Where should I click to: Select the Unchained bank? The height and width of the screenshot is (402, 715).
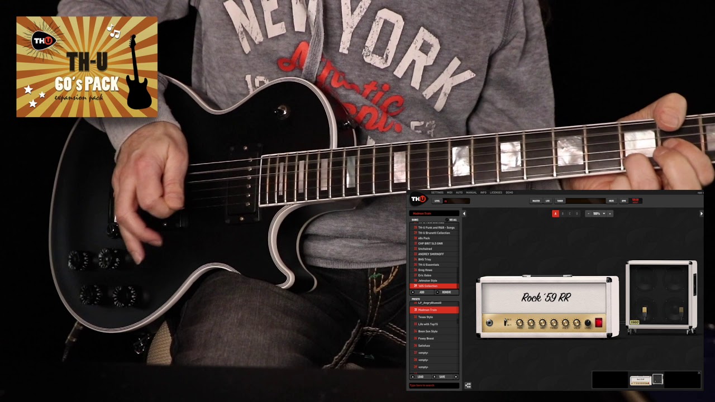[x=434, y=249]
